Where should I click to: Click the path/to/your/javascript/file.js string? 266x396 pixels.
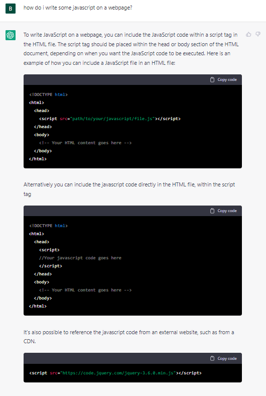pyautogui.click(x=112, y=119)
